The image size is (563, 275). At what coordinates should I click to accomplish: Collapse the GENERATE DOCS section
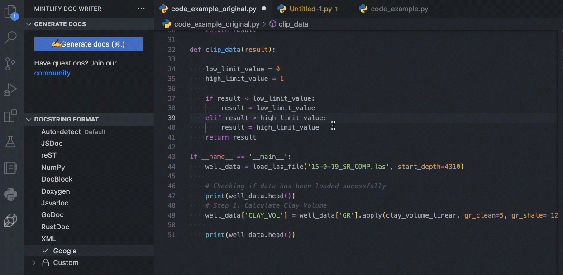(29, 23)
